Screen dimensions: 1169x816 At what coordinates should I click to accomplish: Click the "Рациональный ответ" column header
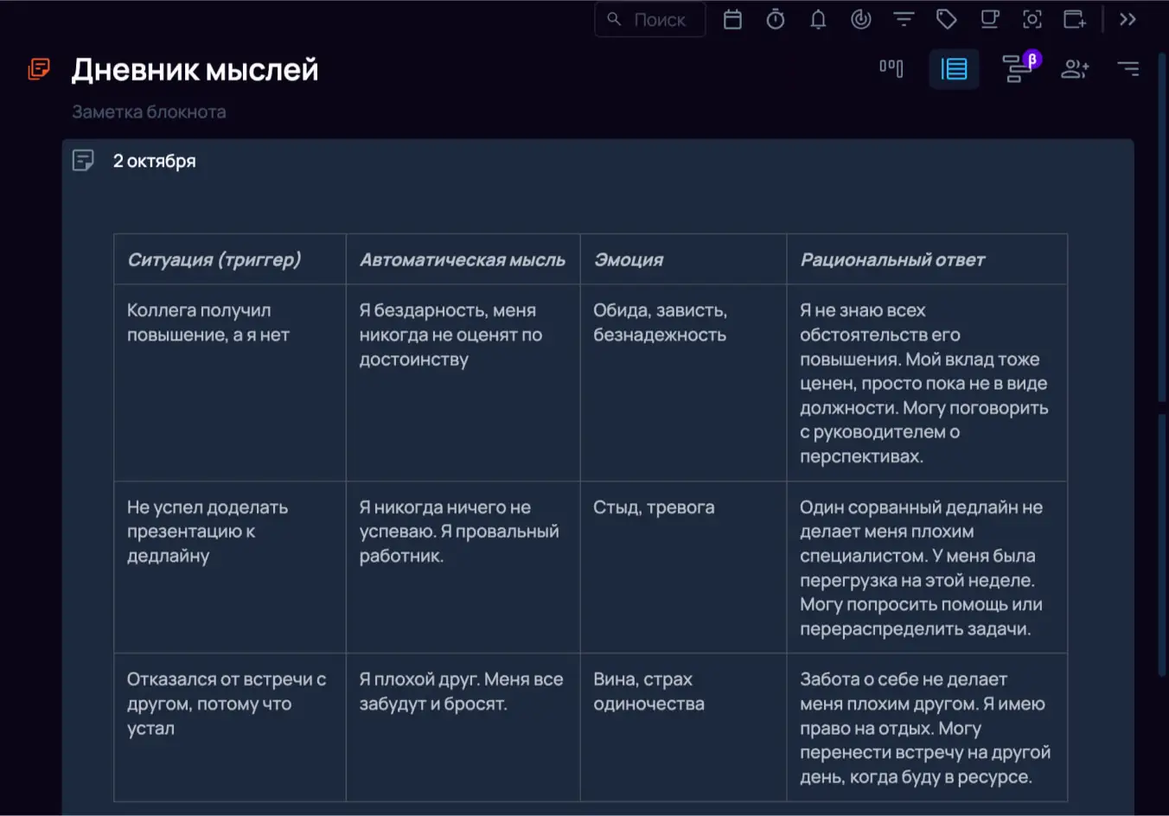coord(892,259)
